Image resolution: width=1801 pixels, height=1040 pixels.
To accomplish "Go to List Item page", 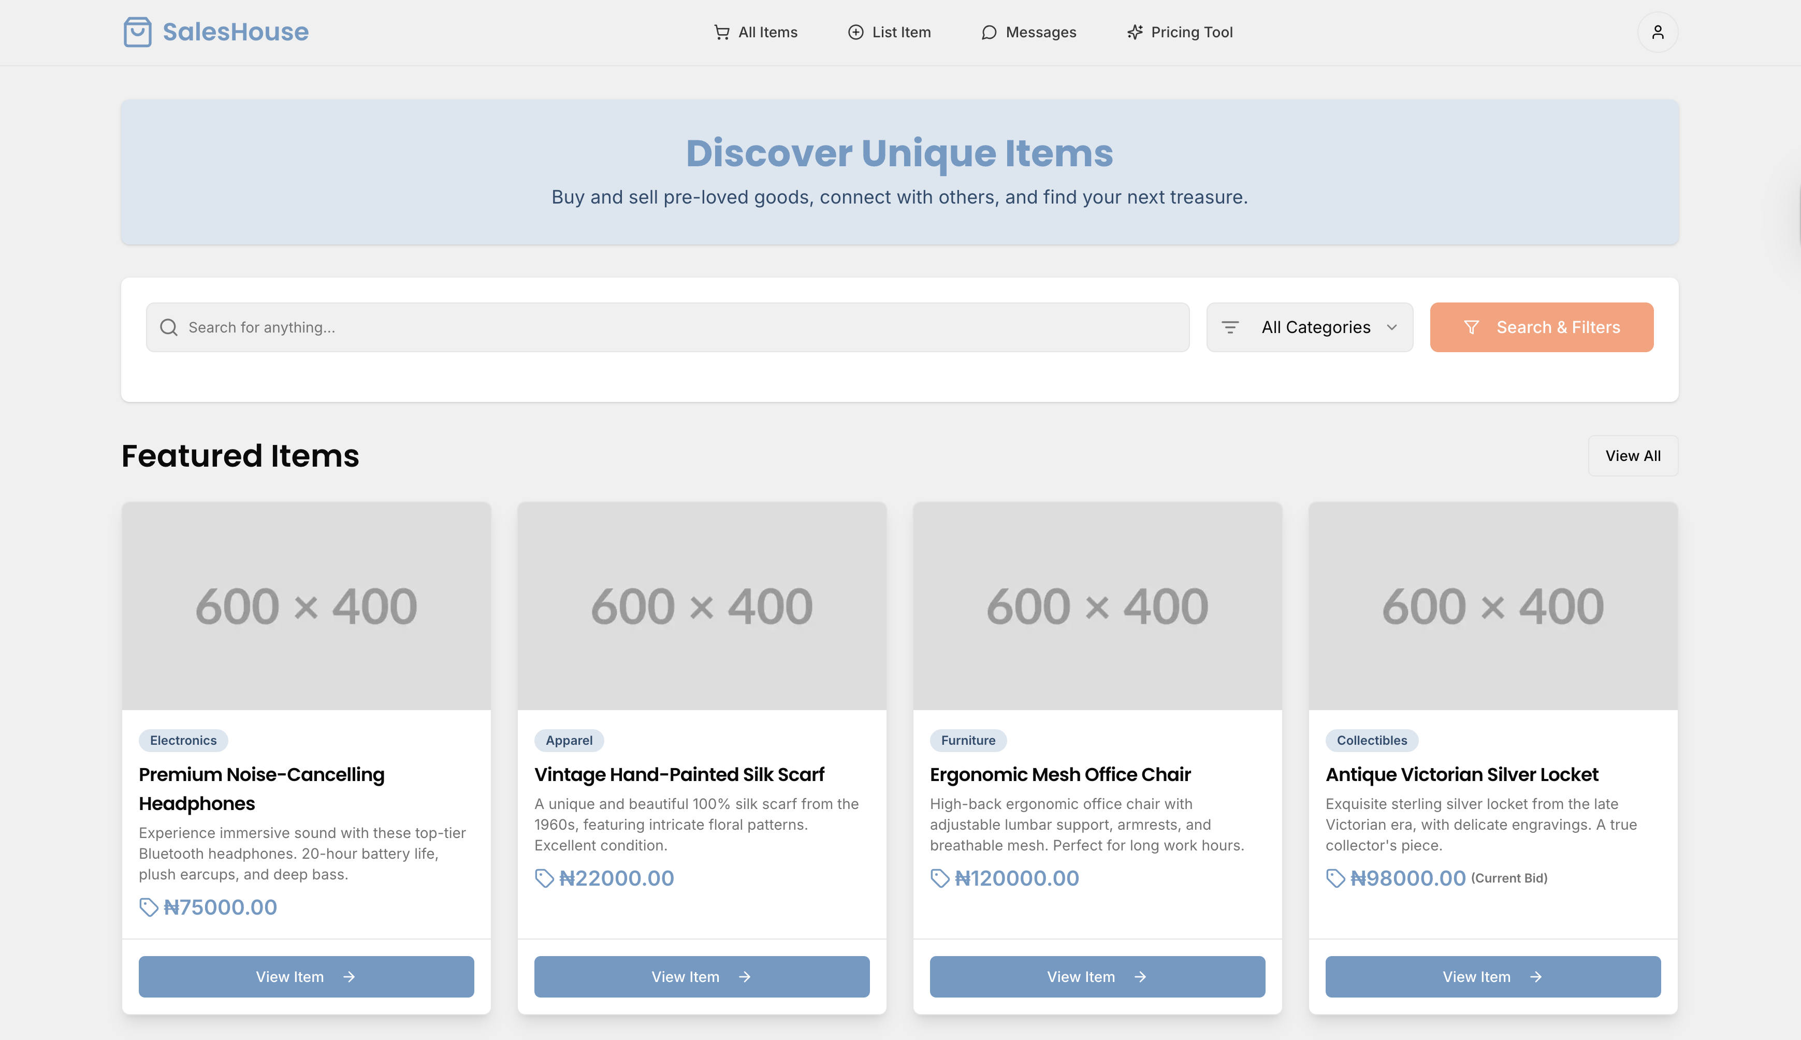I will pos(889,32).
